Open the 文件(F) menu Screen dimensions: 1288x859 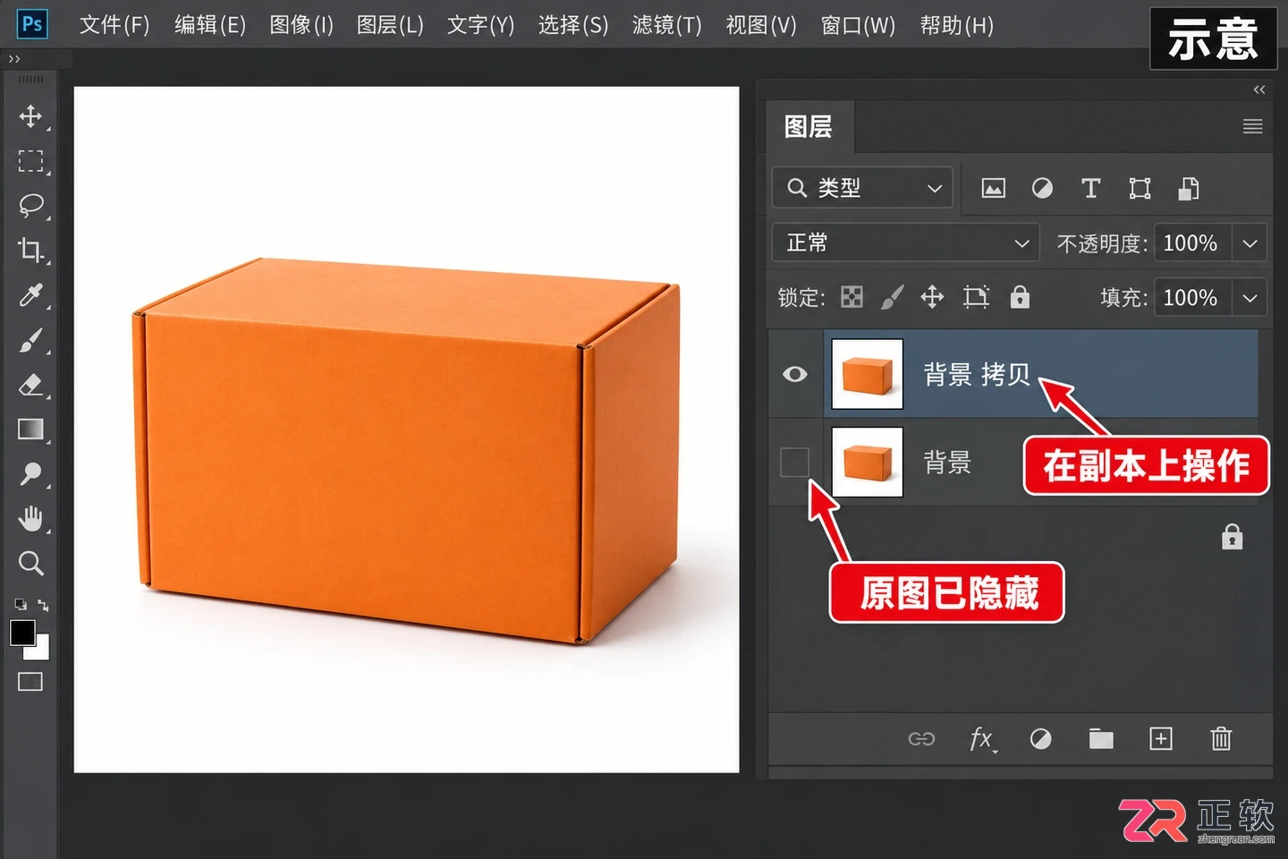pyautogui.click(x=114, y=25)
